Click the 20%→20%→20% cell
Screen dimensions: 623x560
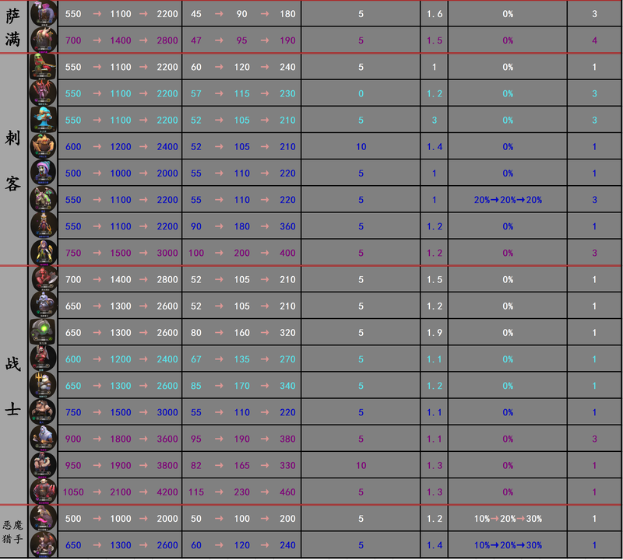click(x=508, y=200)
